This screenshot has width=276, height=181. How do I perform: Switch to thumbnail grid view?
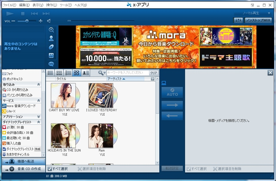[x=59, y=73]
